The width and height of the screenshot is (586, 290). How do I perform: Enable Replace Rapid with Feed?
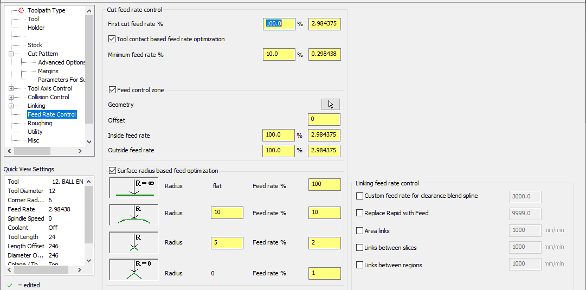pos(359,213)
